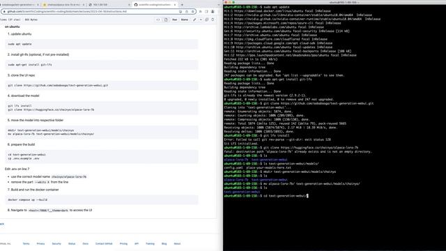Image resolution: width=446 pixels, height=251 pixels.
Task: Open the Training footer link
Action: (150, 243)
